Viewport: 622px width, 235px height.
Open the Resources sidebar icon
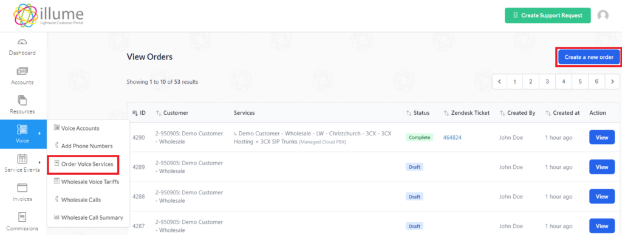tap(22, 101)
